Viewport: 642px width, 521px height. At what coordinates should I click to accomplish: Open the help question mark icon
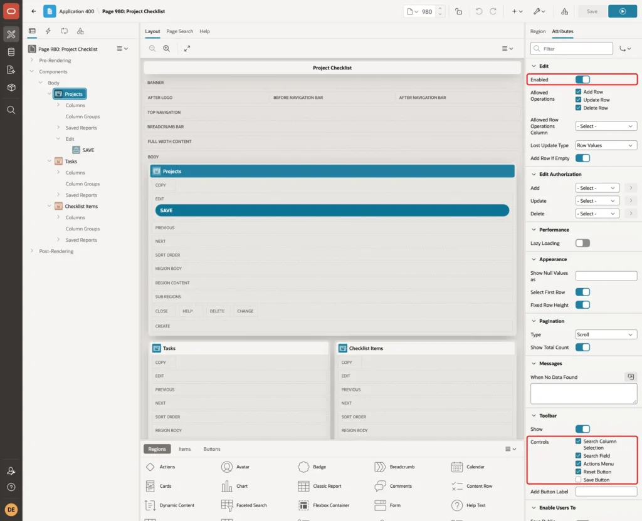coord(11,487)
